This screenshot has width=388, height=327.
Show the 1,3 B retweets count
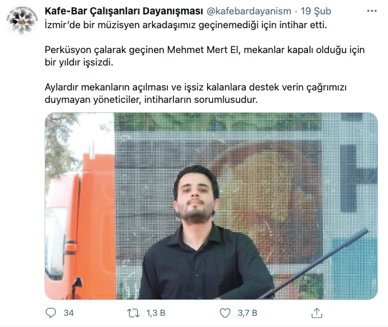point(156,313)
